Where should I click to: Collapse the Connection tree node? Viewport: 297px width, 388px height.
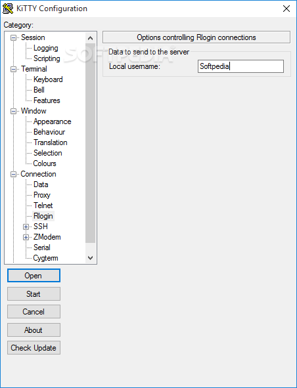[x=13, y=175]
